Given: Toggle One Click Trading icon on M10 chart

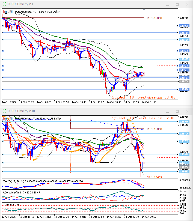Looking at the screenshot, I should pyautogui.click(x=5, y=118).
